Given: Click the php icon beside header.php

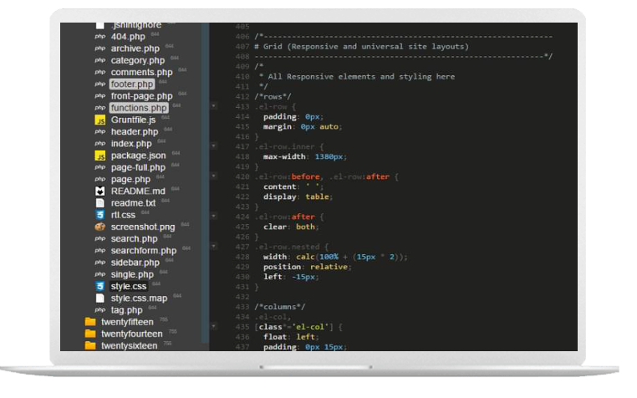Looking at the screenshot, I should point(100,132).
